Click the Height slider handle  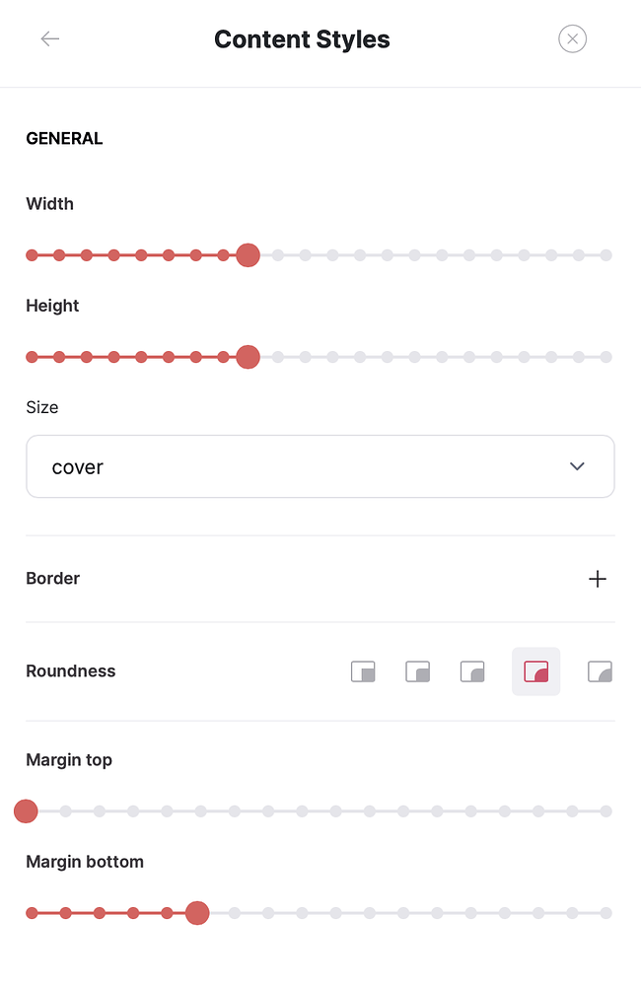248,357
